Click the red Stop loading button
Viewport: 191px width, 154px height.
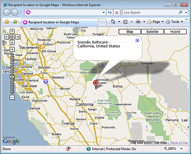coord(117,12)
